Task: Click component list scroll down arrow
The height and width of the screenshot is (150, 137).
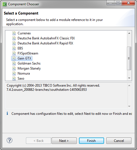Action: pos(129,78)
